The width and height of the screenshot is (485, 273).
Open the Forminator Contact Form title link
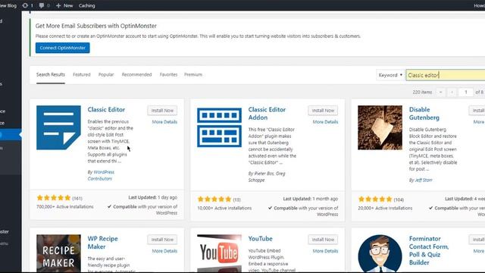click(429, 250)
